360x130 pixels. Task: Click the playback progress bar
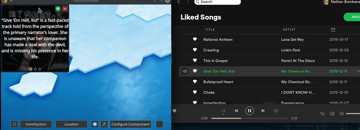tap(249, 118)
